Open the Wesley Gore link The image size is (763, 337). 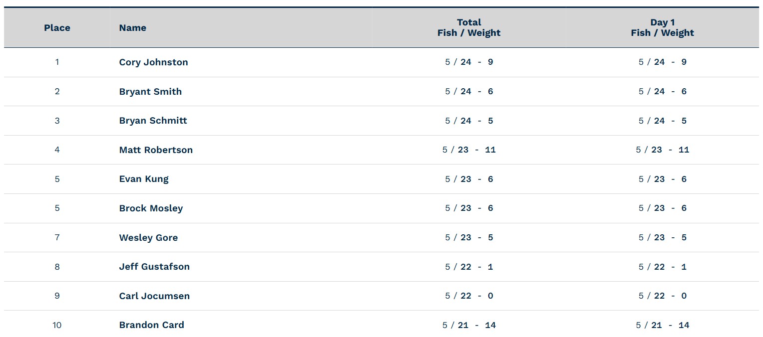(x=148, y=238)
